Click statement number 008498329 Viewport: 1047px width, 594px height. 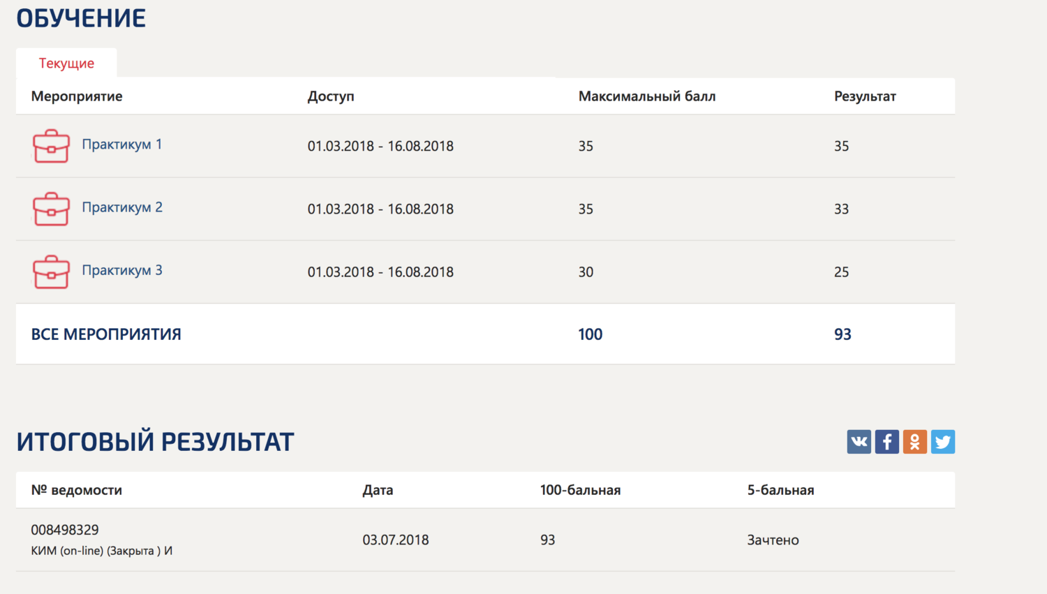[x=65, y=530]
